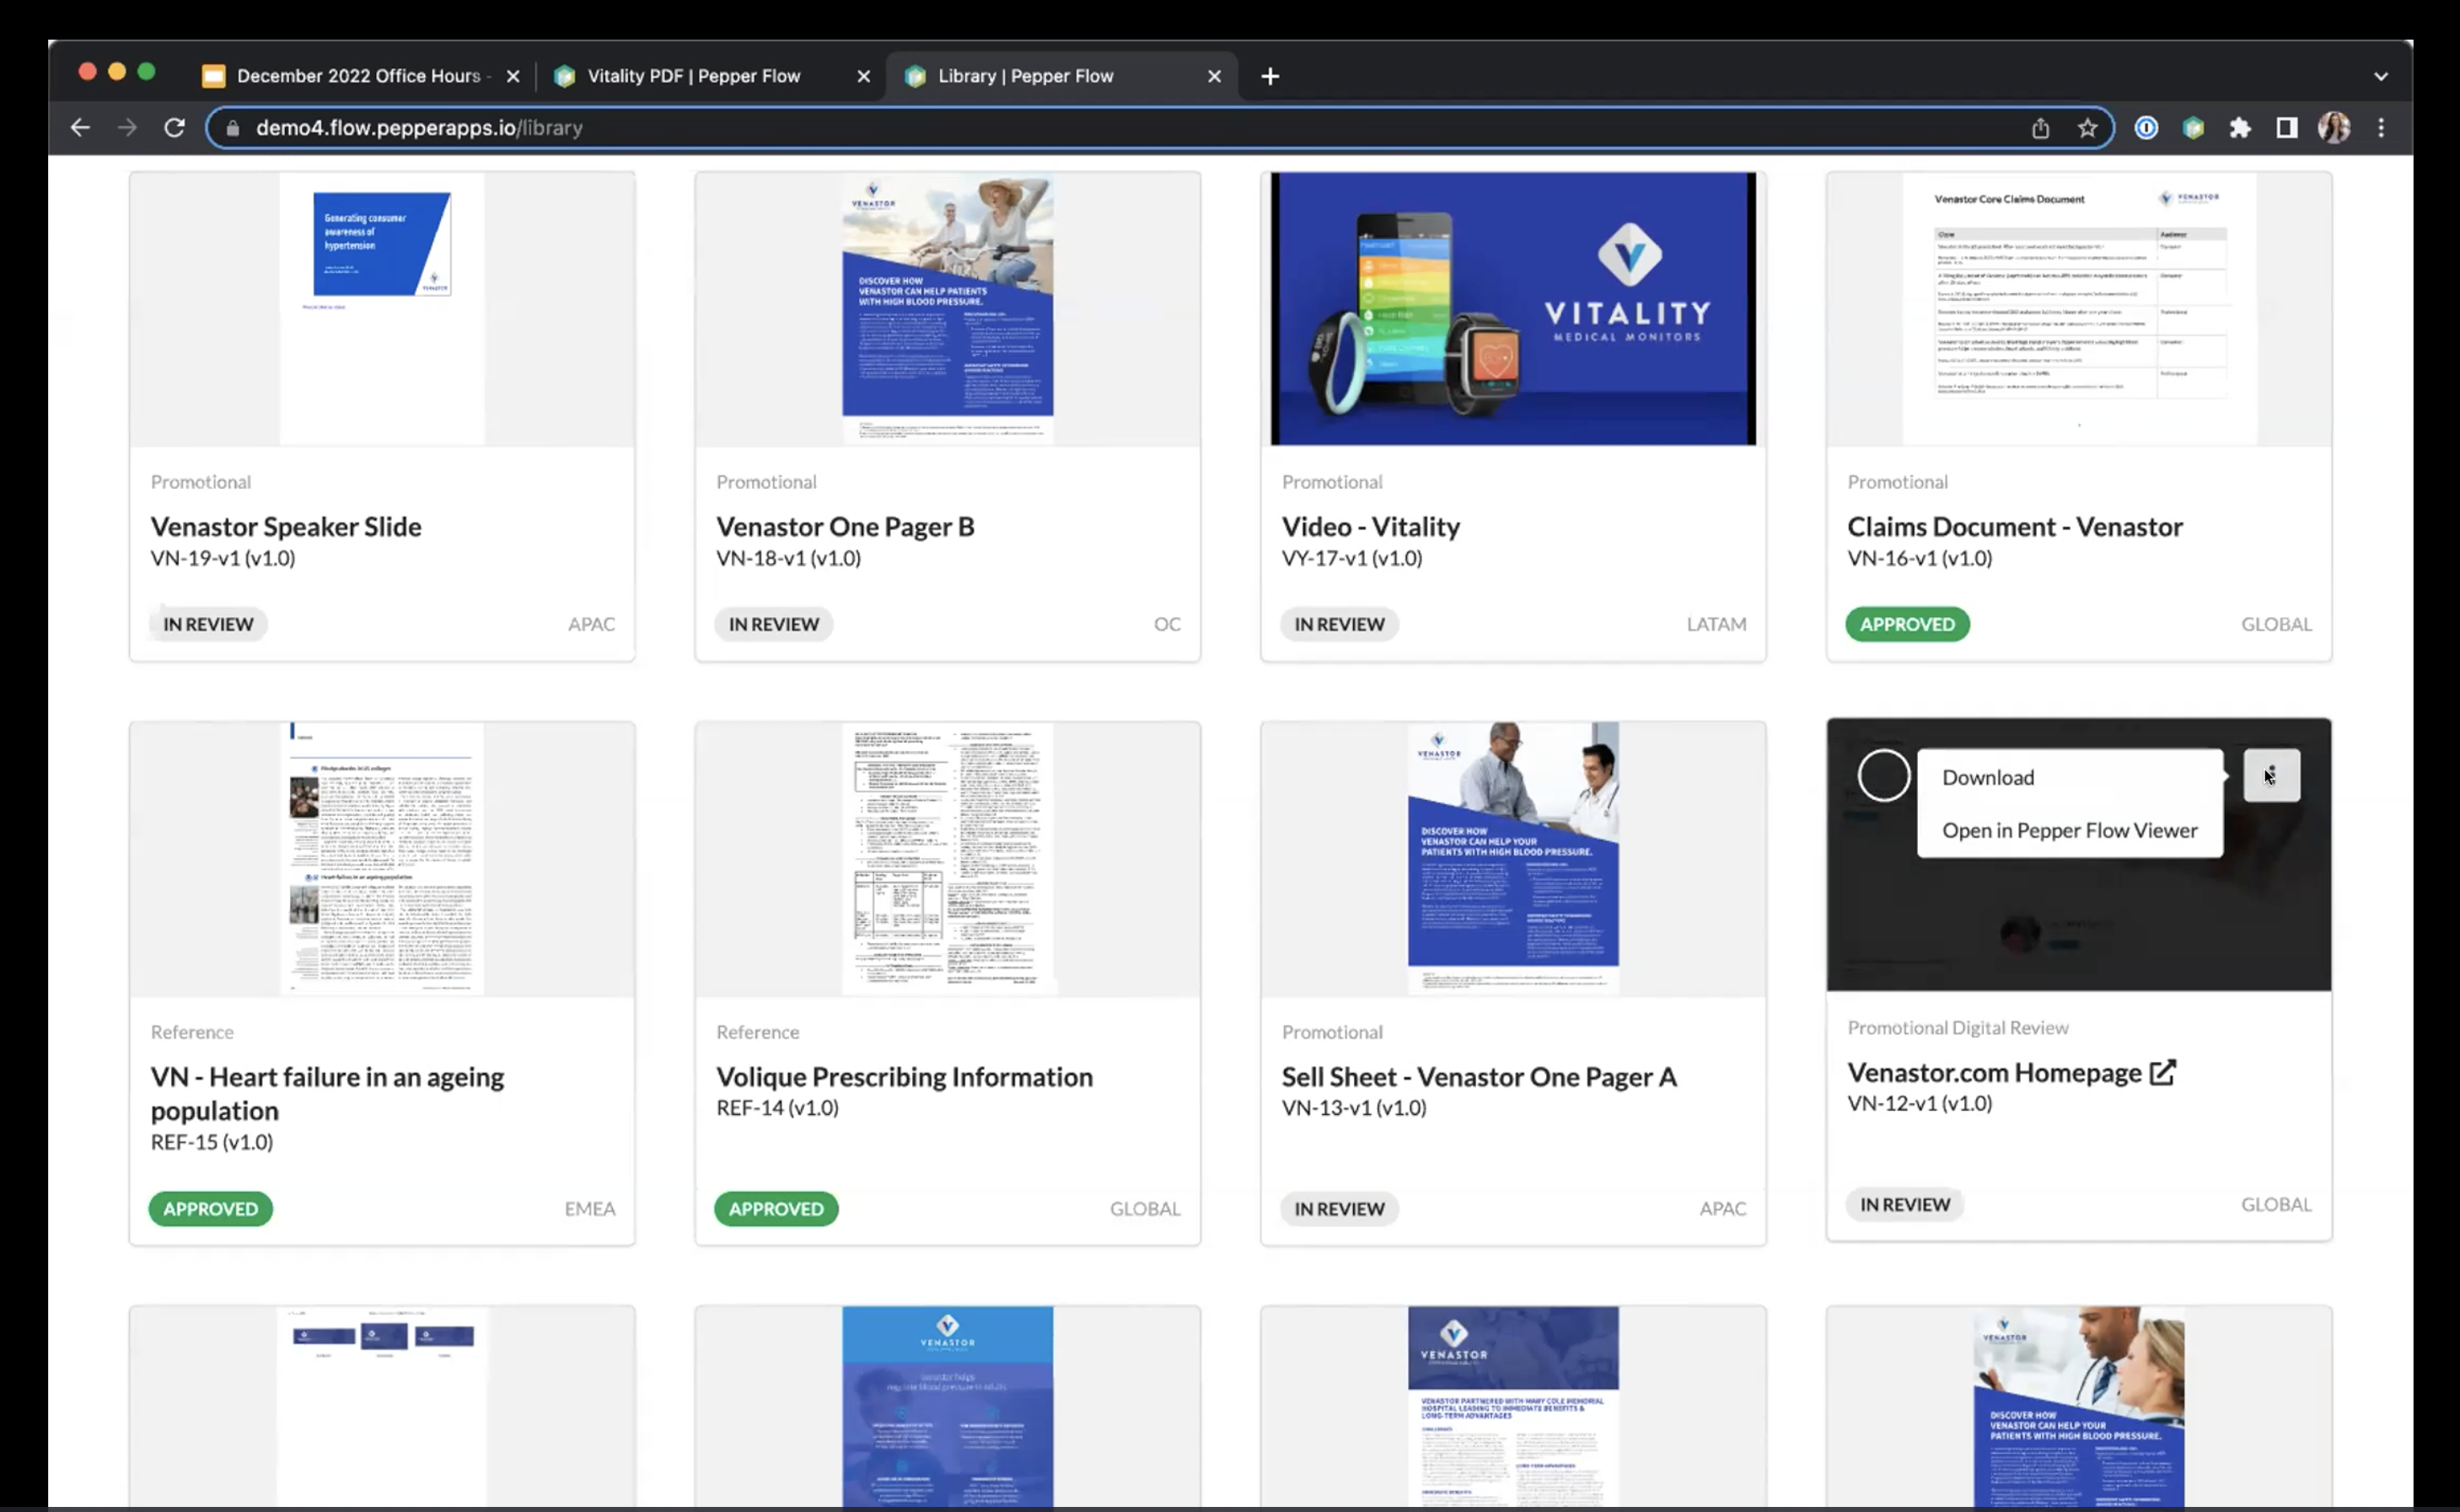Click the REF-14 (v1.0) document ID
The height and width of the screenshot is (1512, 2460).
tap(777, 1108)
